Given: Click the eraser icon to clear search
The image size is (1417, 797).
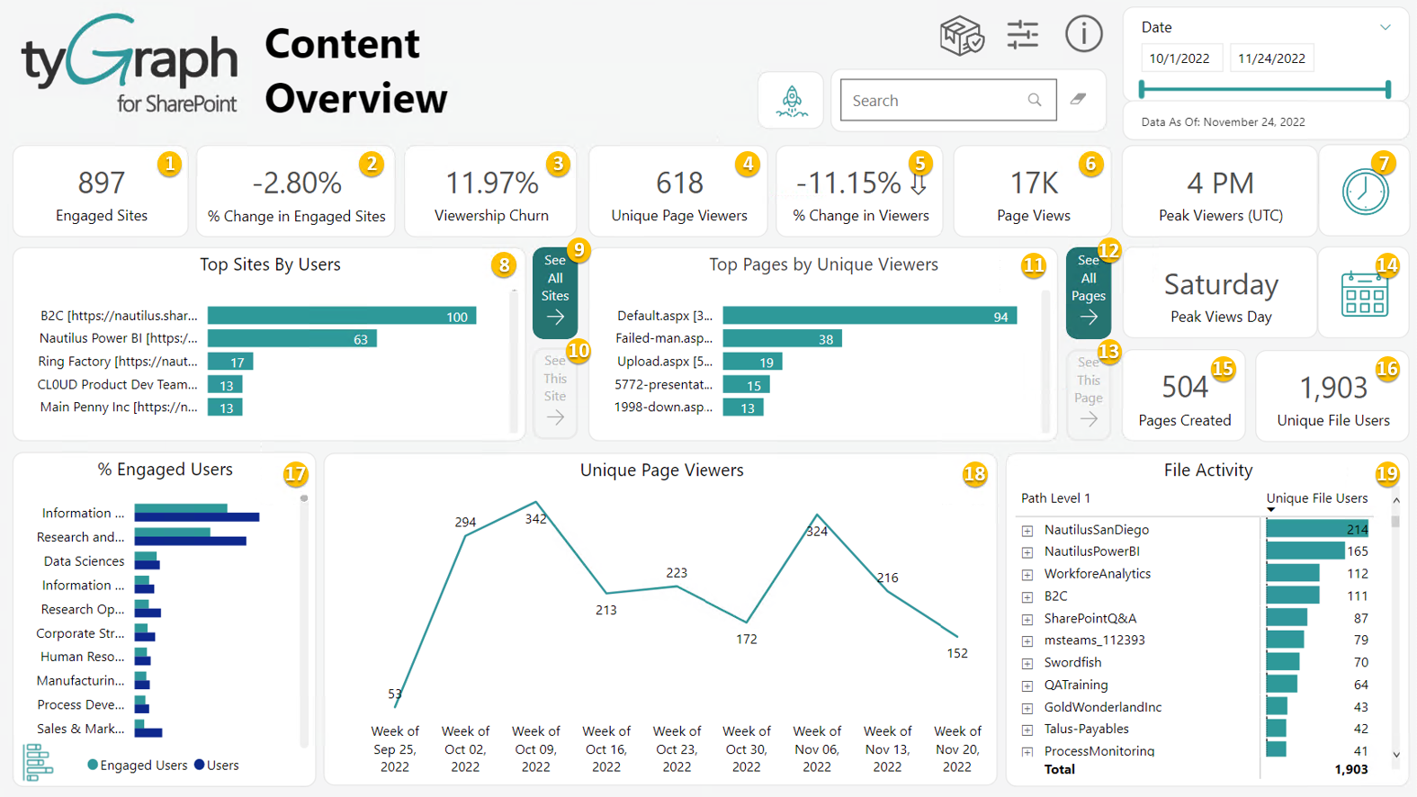Looking at the screenshot, I should click(x=1078, y=99).
